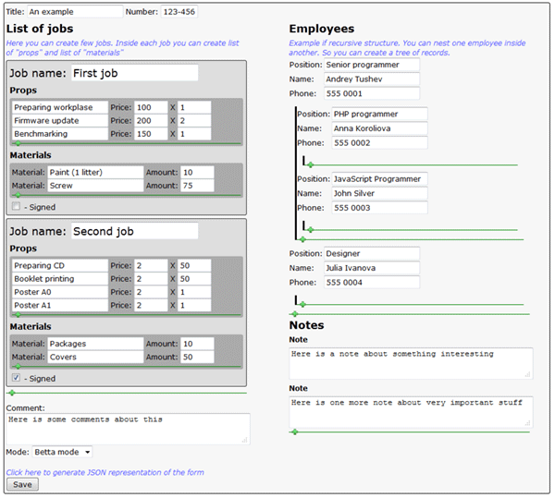Screen dimensions: 555x498
Task: Add a new top-level employee
Action: coord(295,314)
